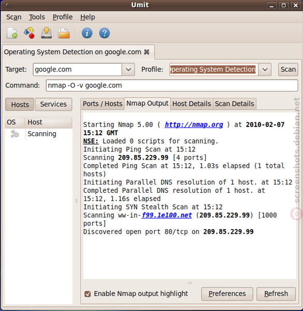Switch to the Scan Details tab

point(235,104)
